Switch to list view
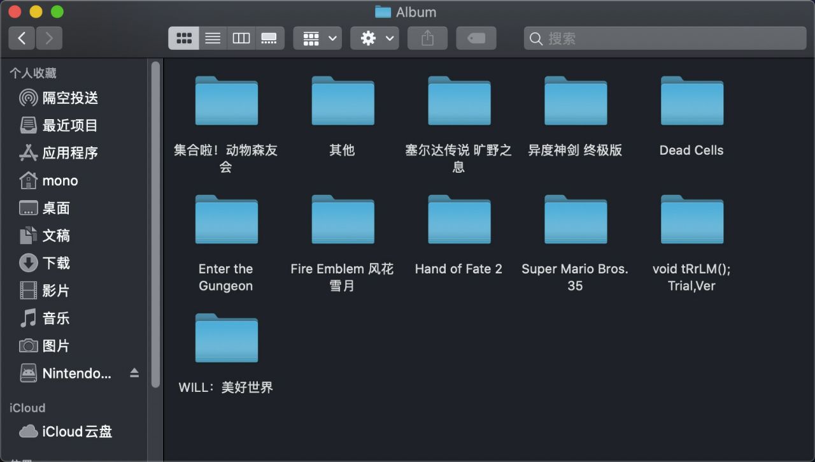This screenshot has height=462, width=815. [213, 38]
